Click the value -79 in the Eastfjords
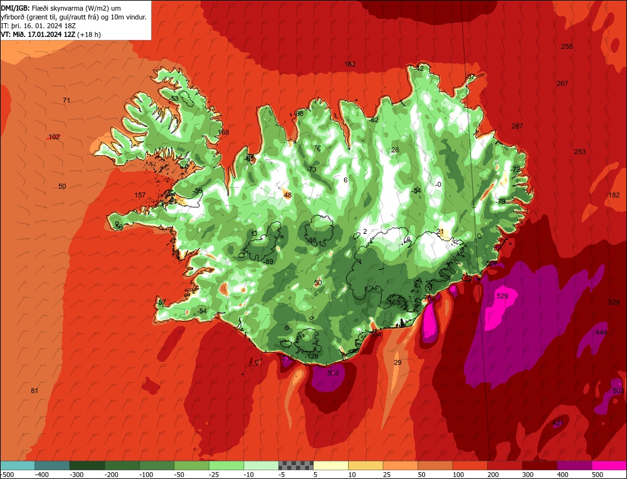The width and height of the screenshot is (627, 479). click(500, 201)
